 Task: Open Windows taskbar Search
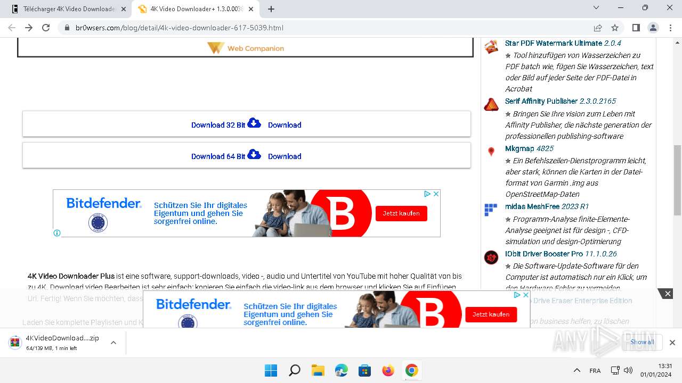click(295, 370)
